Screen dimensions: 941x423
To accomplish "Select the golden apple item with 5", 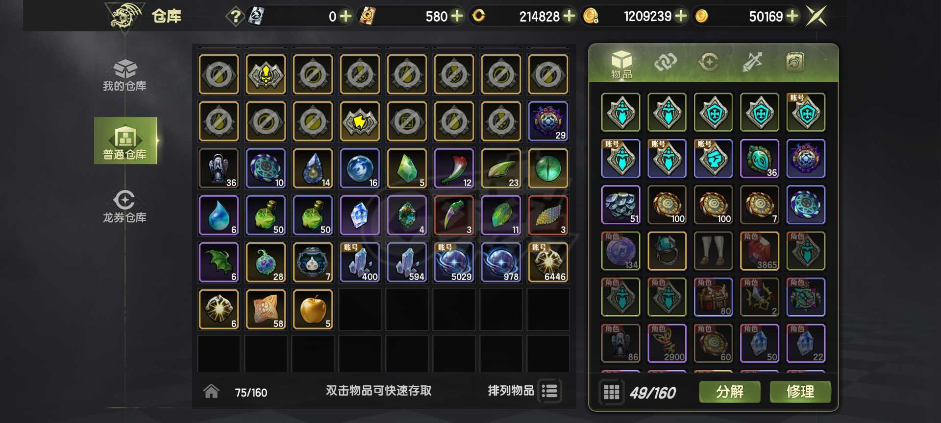I will tap(313, 309).
